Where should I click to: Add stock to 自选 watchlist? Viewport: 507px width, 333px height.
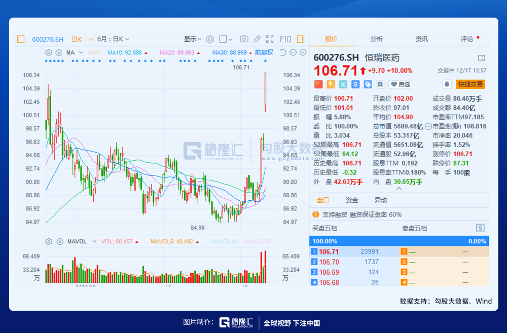tap(401, 84)
